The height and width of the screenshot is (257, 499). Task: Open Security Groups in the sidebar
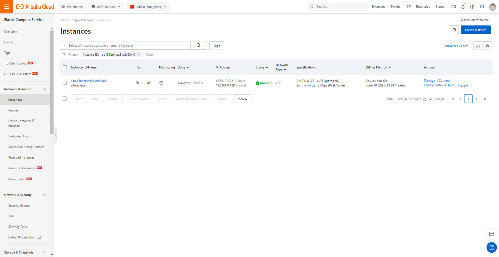19,205
